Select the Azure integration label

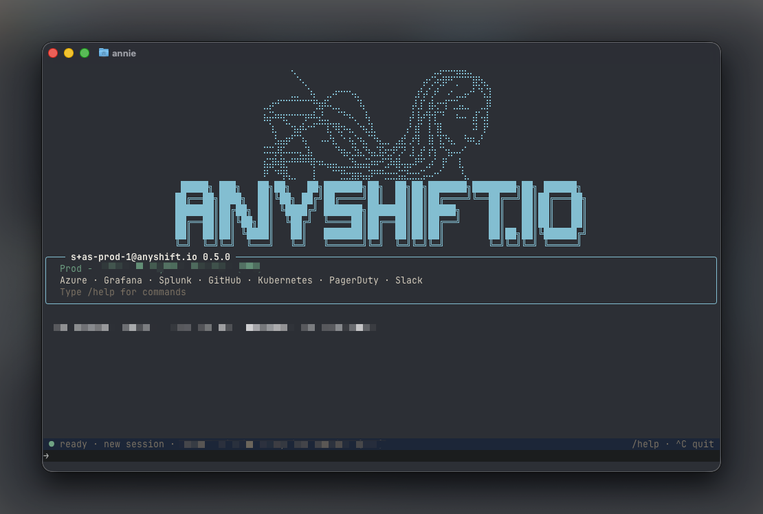[x=74, y=280]
